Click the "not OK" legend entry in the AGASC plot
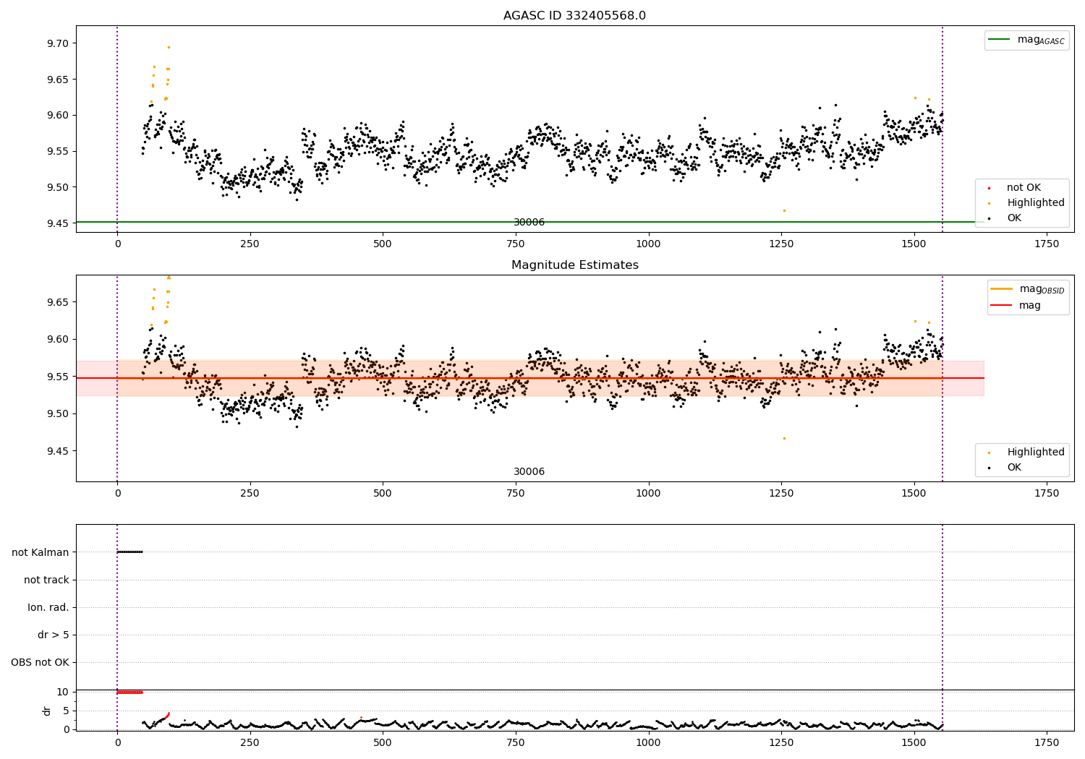 click(1024, 188)
